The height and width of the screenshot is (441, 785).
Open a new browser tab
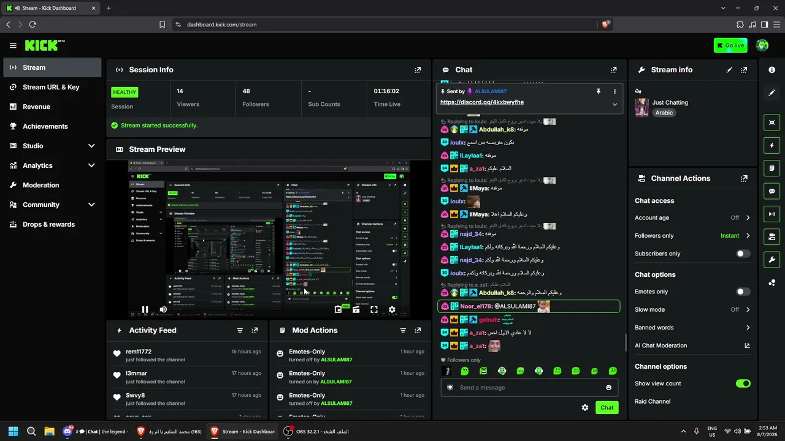click(x=109, y=8)
